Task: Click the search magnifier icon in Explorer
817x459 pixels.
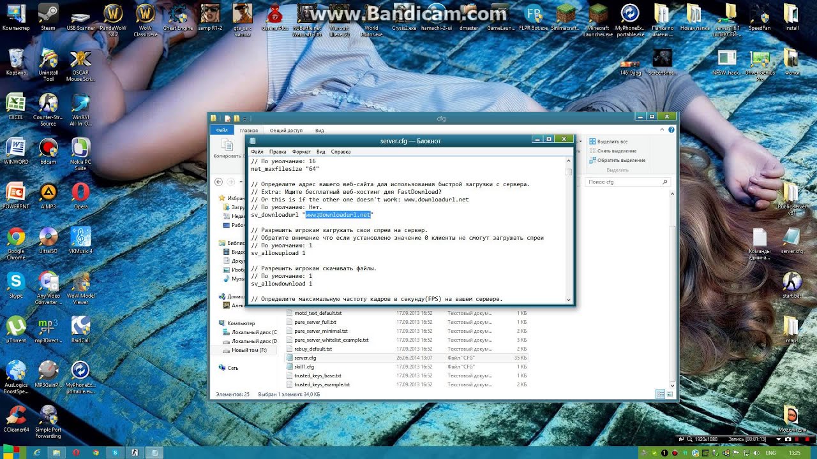Action: [664, 182]
